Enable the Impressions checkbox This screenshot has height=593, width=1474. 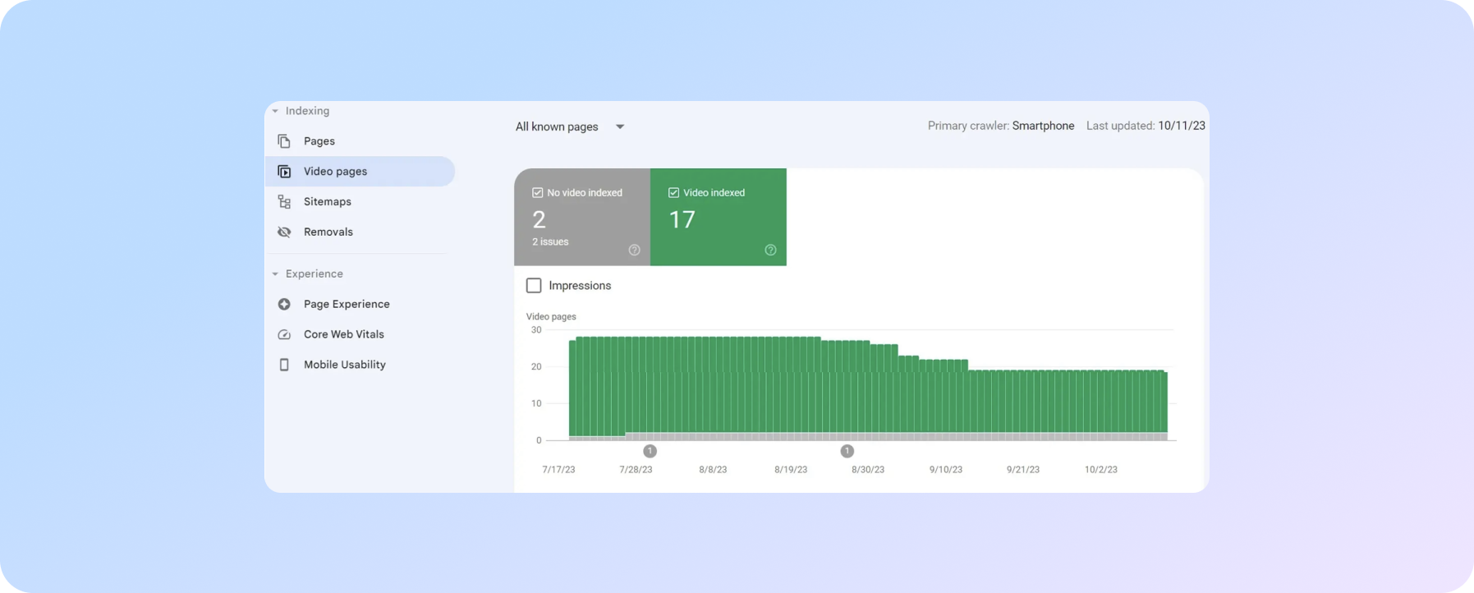tap(534, 286)
